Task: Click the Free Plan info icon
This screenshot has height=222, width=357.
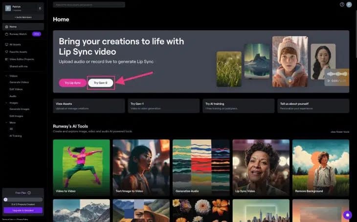Action: [29, 193]
